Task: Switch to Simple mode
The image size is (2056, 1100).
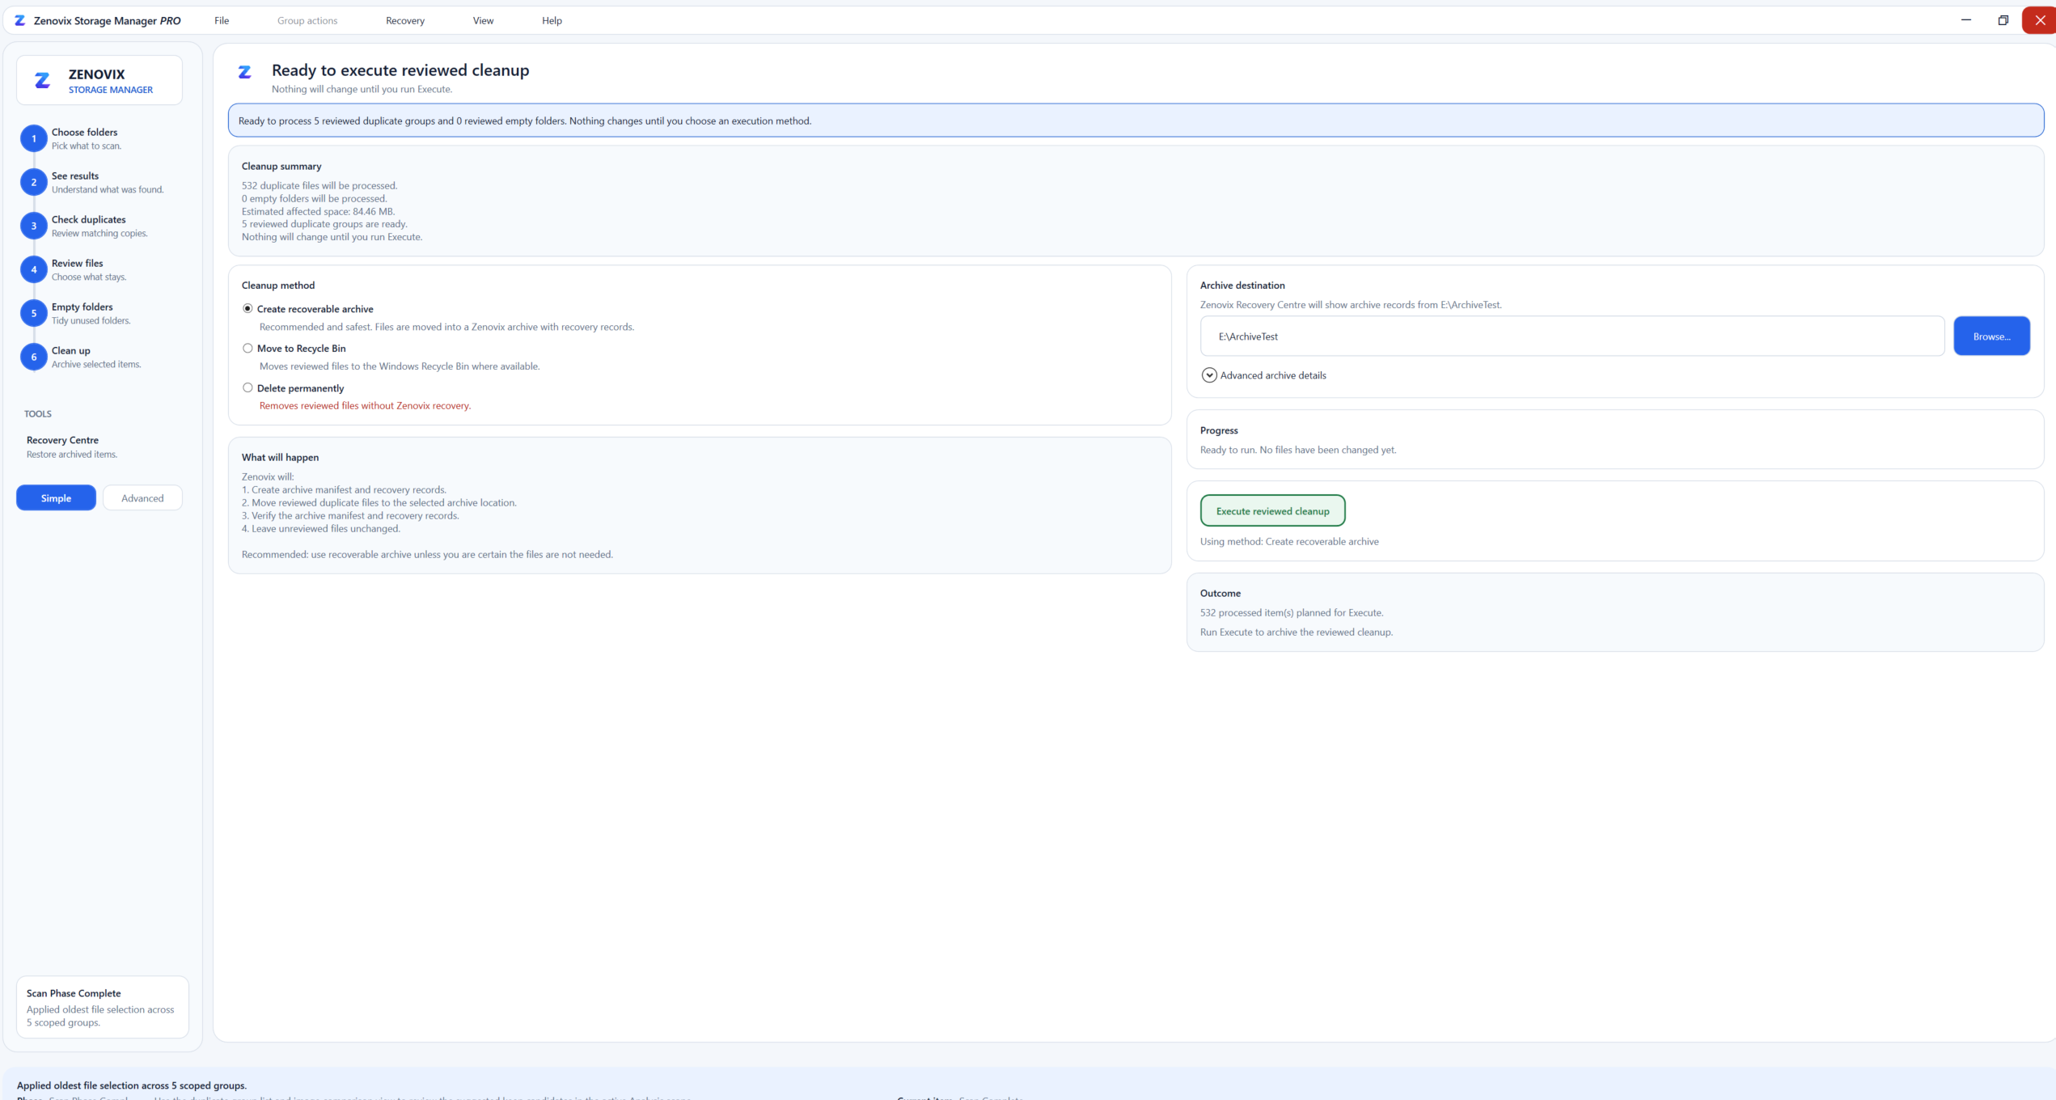Action: [x=56, y=498]
